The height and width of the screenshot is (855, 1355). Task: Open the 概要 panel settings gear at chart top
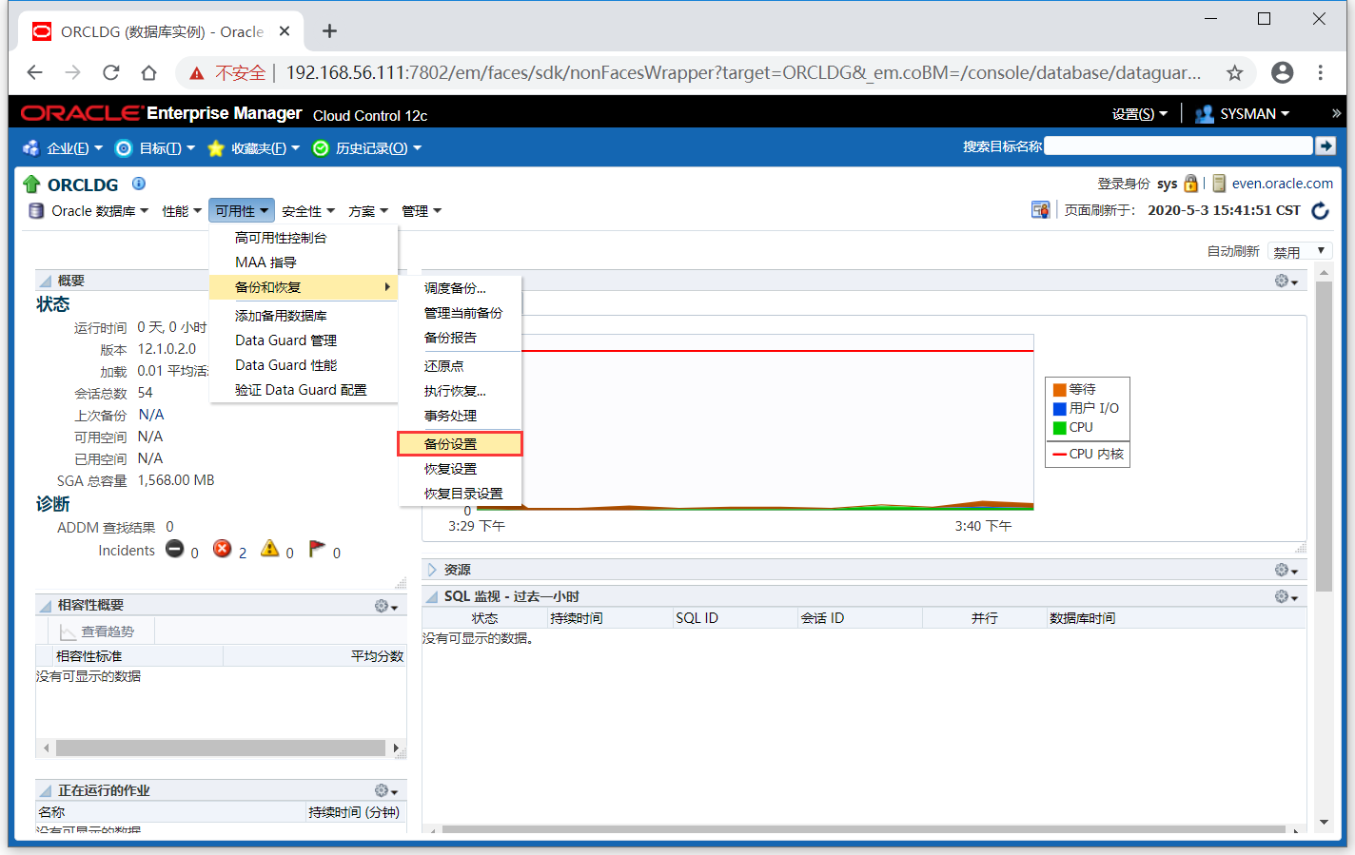point(1286,281)
